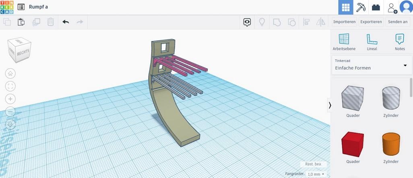Toggle the 3D design grid view
413x178 pixels.
(x=345, y=7)
